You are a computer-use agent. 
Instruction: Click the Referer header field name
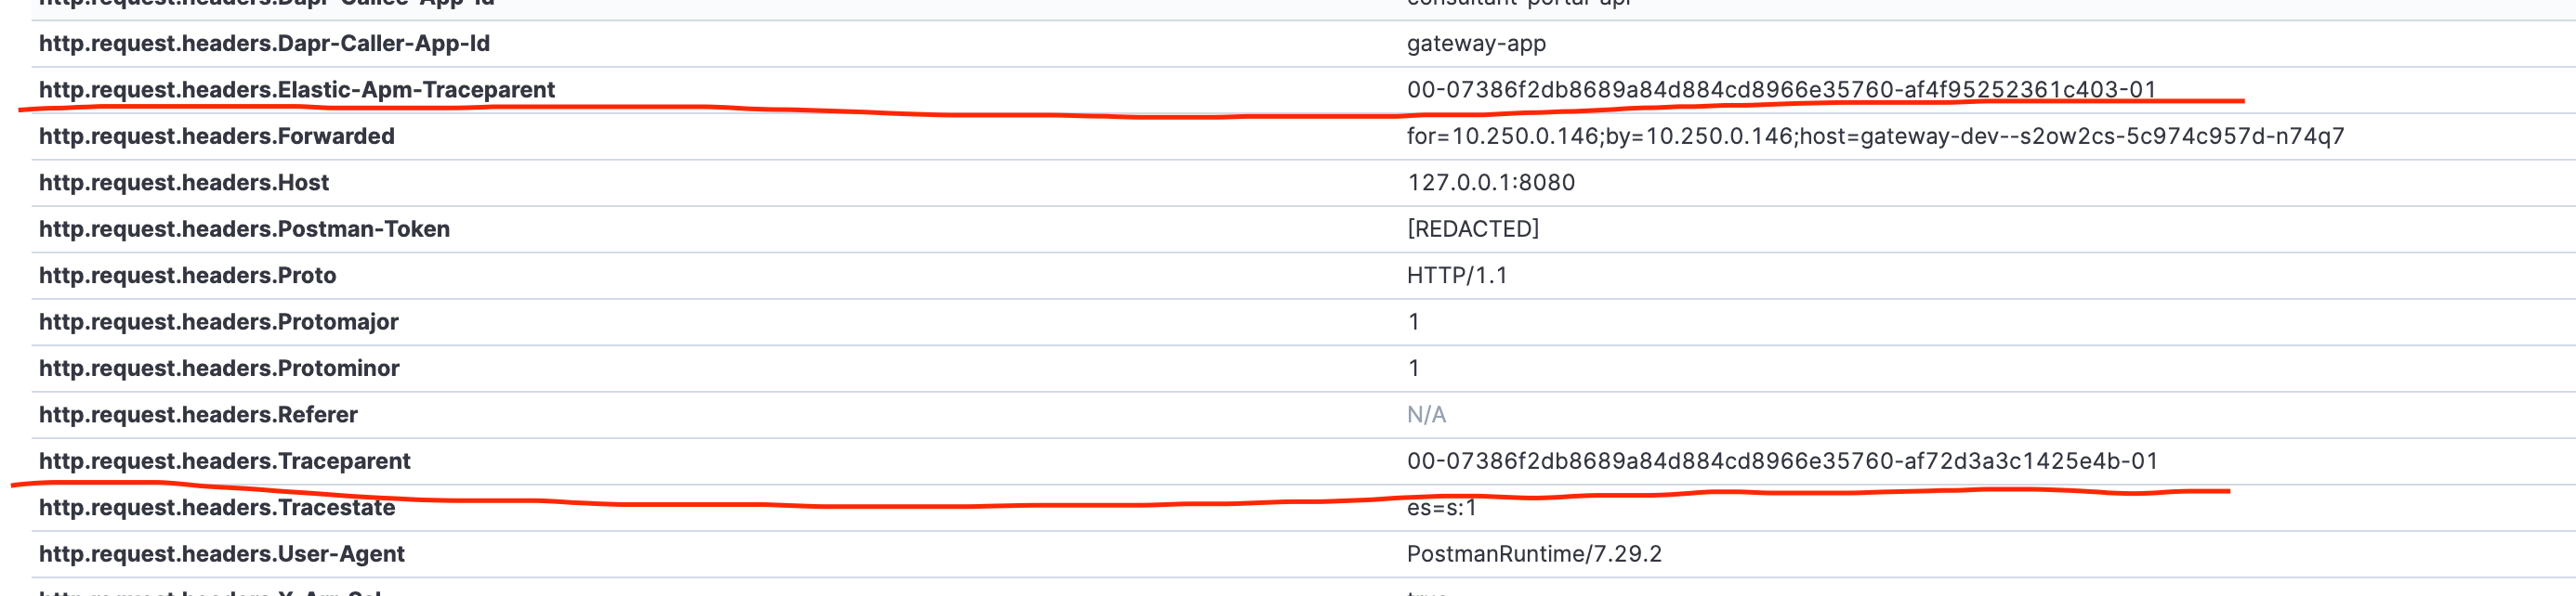[198, 415]
